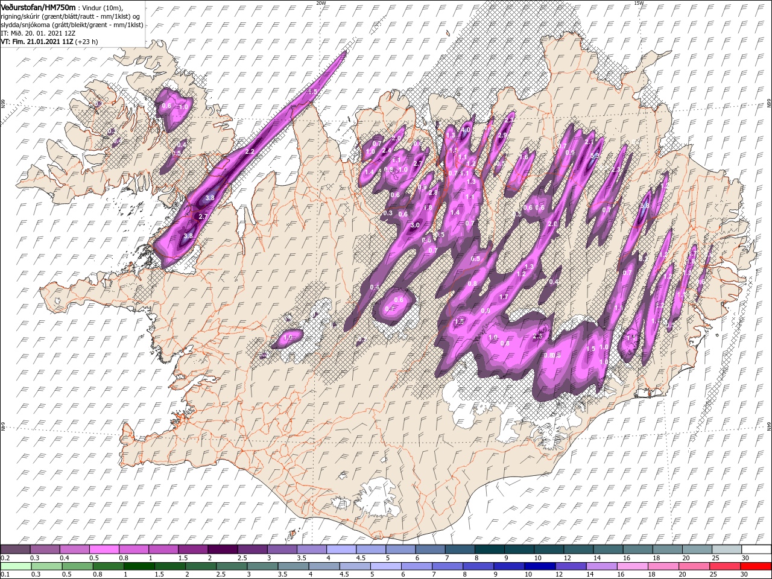
Task: Pick the darkest purple 2 swatch in top legend
Action: pos(223,549)
